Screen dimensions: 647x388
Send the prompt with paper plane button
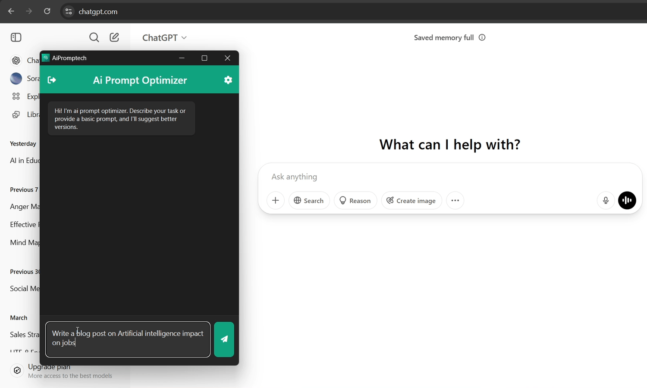click(x=224, y=339)
